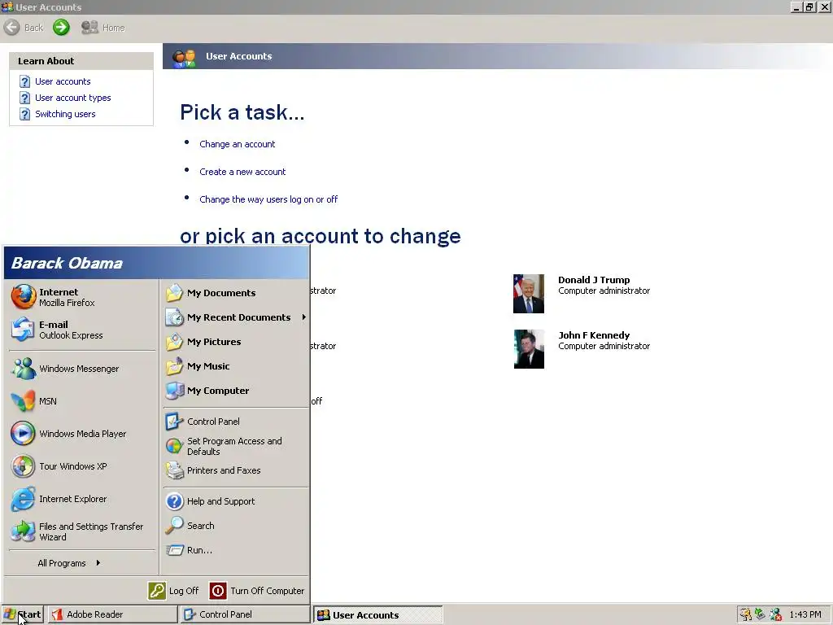Open the Run... dialog icon
833x625 pixels.
[174, 550]
